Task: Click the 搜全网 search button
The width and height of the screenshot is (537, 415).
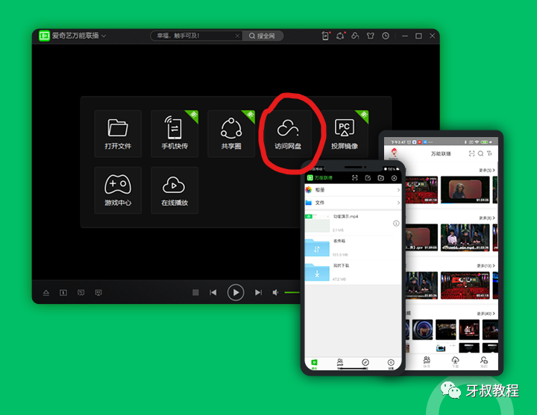Action: click(263, 36)
